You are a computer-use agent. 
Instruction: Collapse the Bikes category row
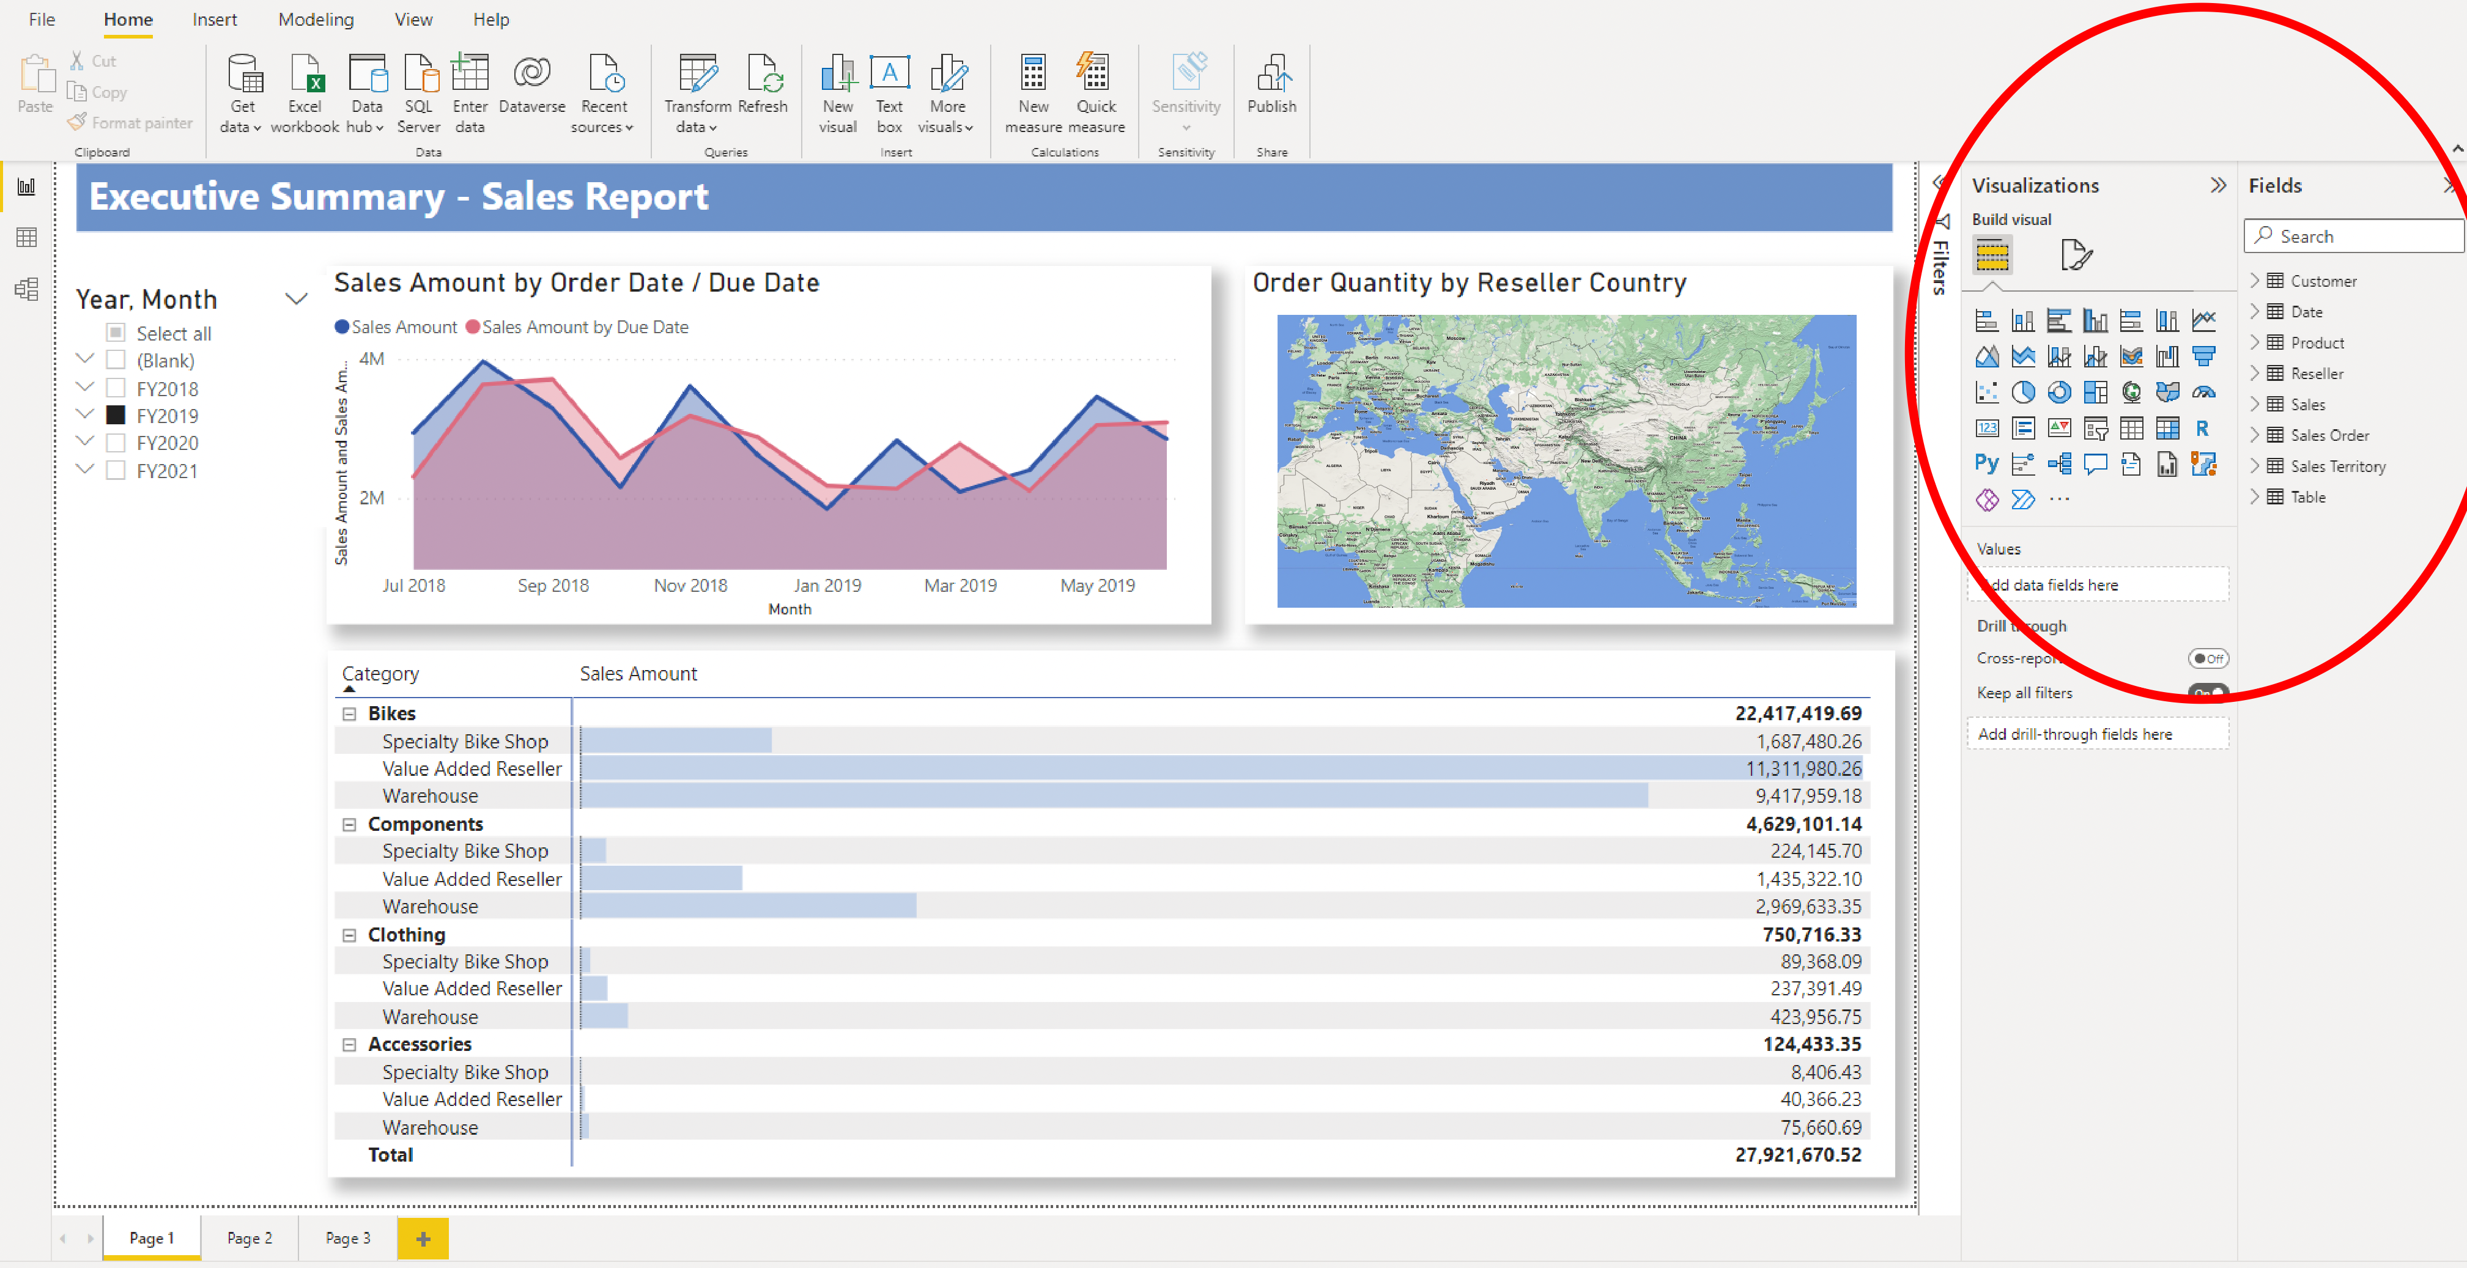tap(350, 713)
